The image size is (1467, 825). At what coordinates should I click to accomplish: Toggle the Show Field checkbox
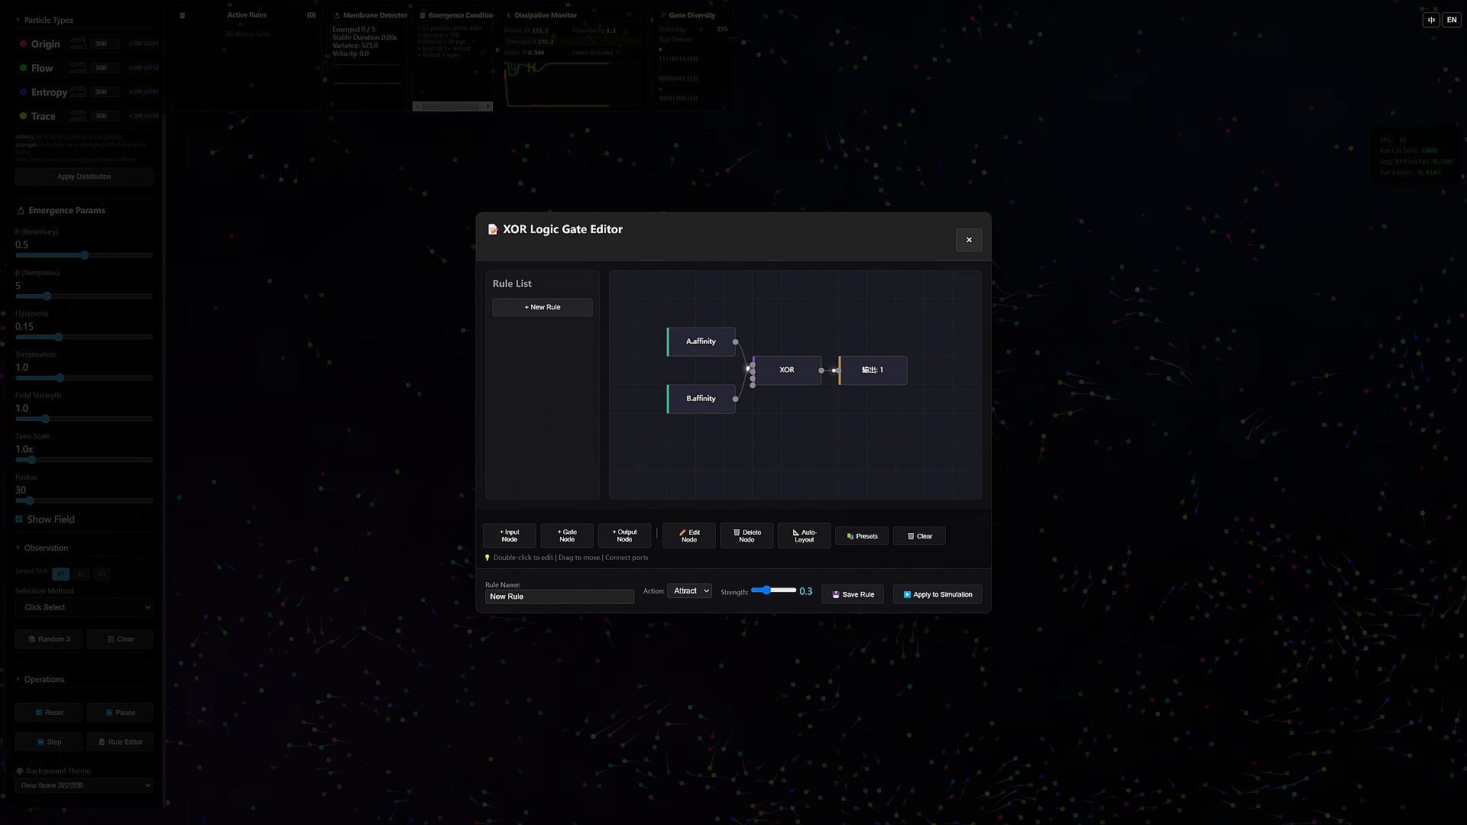[x=19, y=519]
